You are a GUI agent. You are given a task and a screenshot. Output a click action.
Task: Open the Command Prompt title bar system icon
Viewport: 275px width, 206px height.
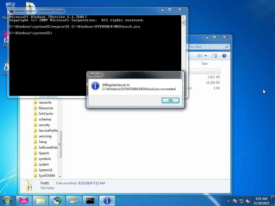click(11, 11)
